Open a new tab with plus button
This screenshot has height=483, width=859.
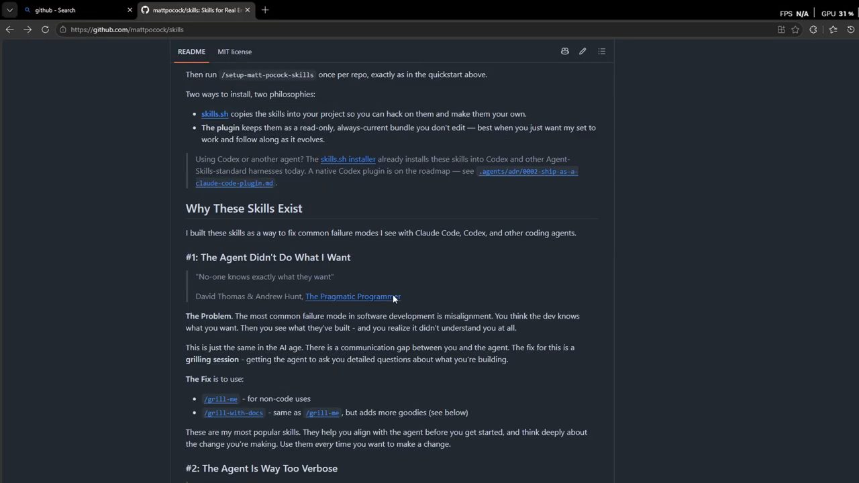coord(265,10)
